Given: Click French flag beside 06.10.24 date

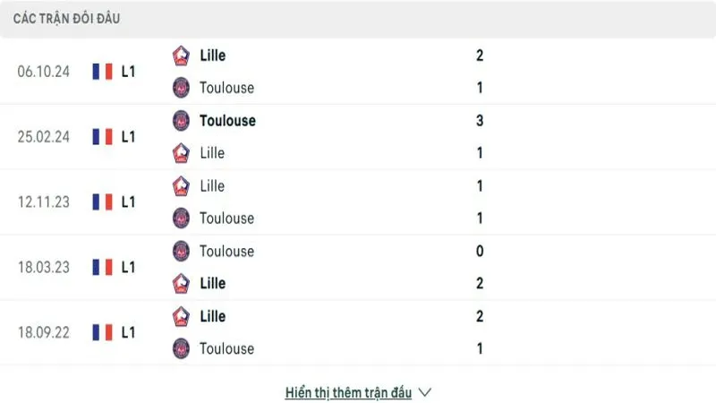Looking at the screenshot, I should 102,72.
